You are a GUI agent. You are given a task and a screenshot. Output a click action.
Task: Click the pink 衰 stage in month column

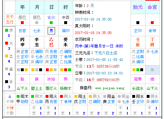pos(37,79)
